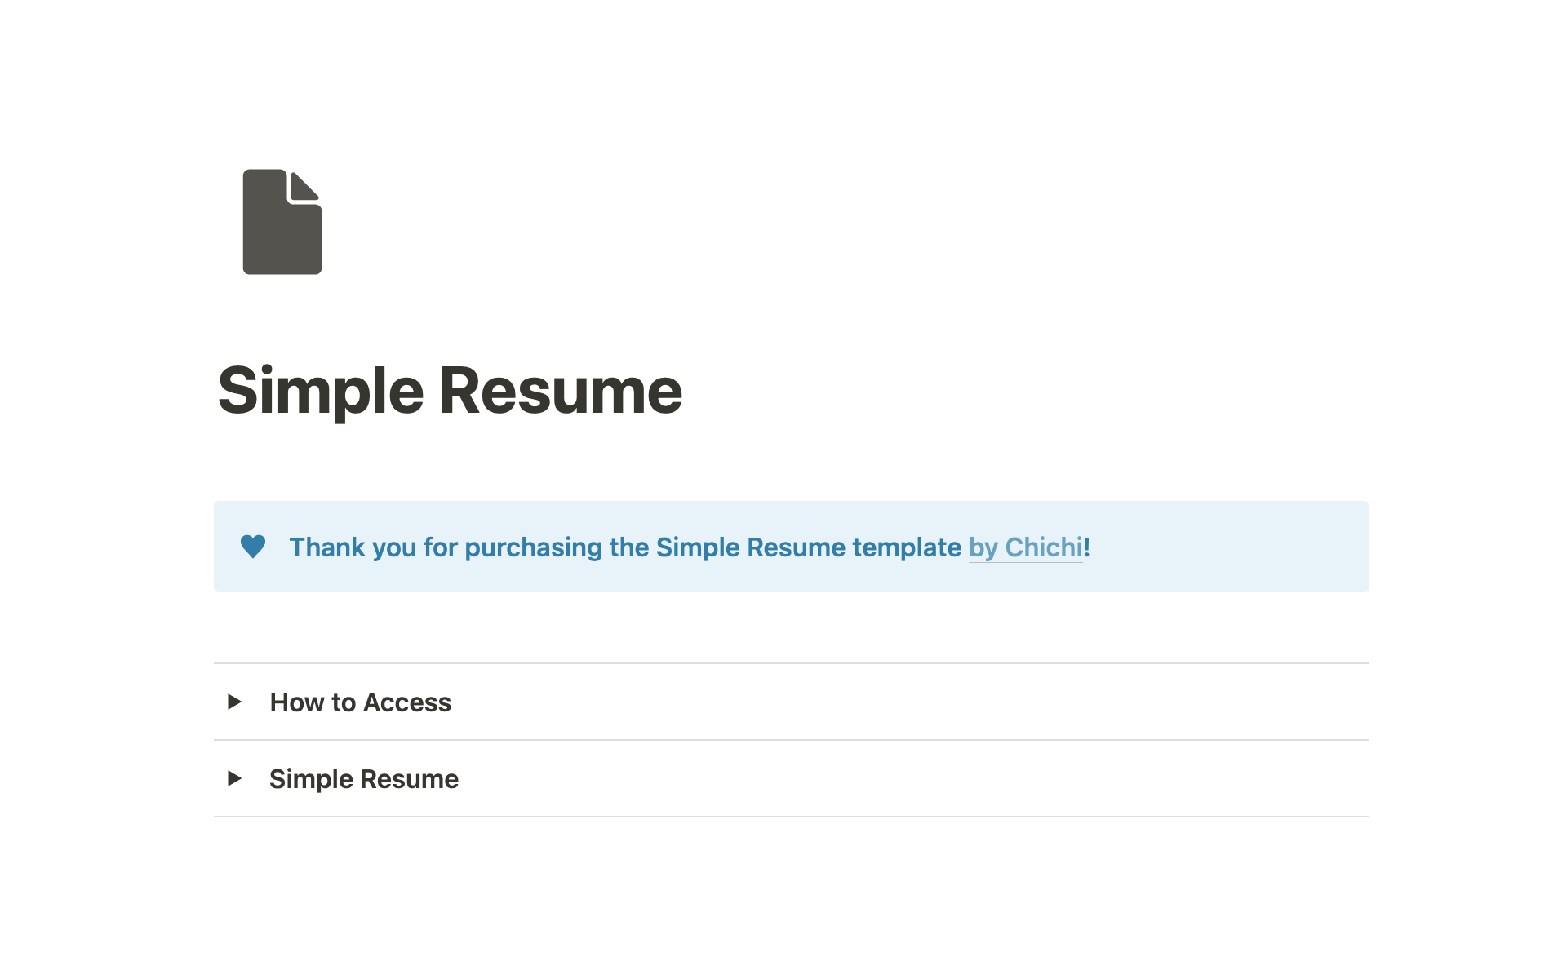Click the Simple Resume page title
The width and height of the screenshot is (1567, 979).
click(450, 391)
